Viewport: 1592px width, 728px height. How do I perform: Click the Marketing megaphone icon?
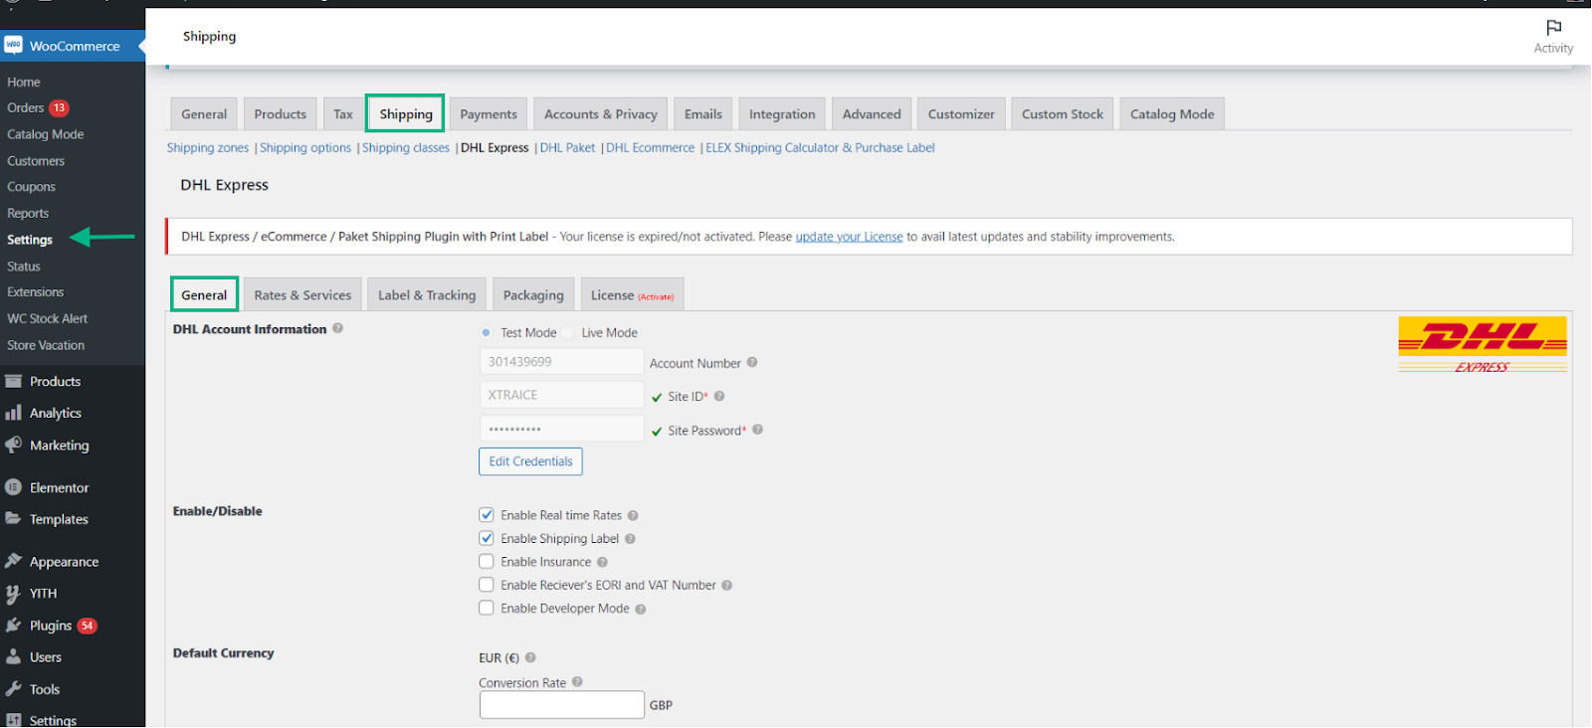coord(13,445)
